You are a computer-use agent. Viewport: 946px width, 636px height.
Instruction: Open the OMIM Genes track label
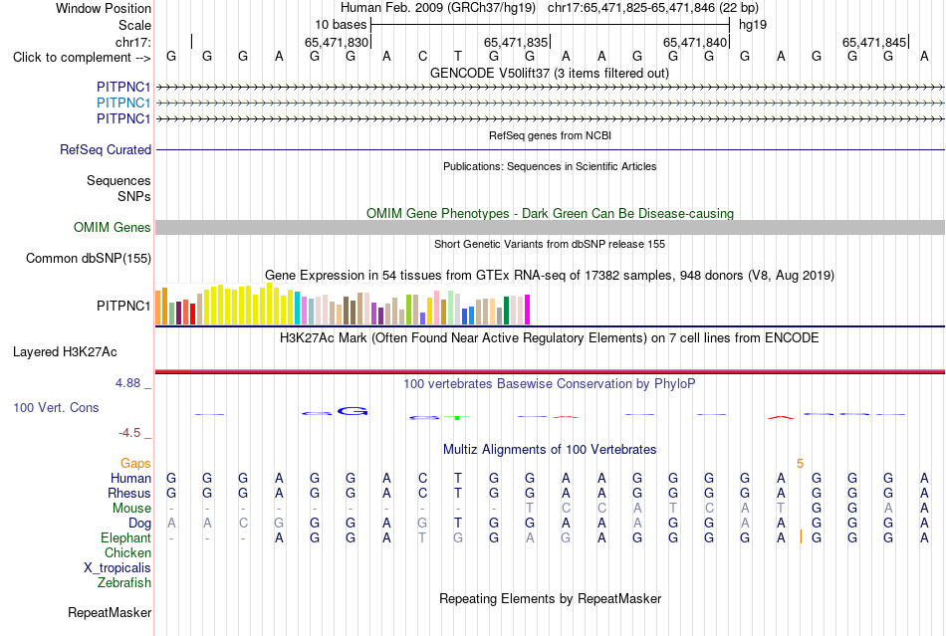(x=112, y=227)
